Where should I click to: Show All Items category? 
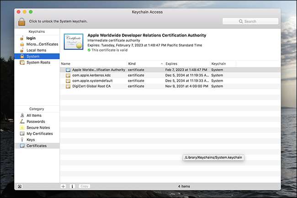click(x=33, y=115)
